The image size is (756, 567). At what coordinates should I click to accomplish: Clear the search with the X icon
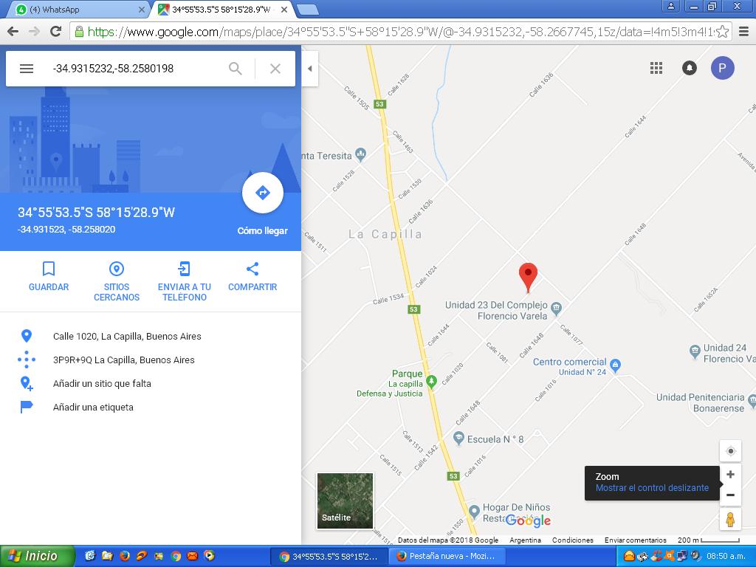[x=275, y=69]
